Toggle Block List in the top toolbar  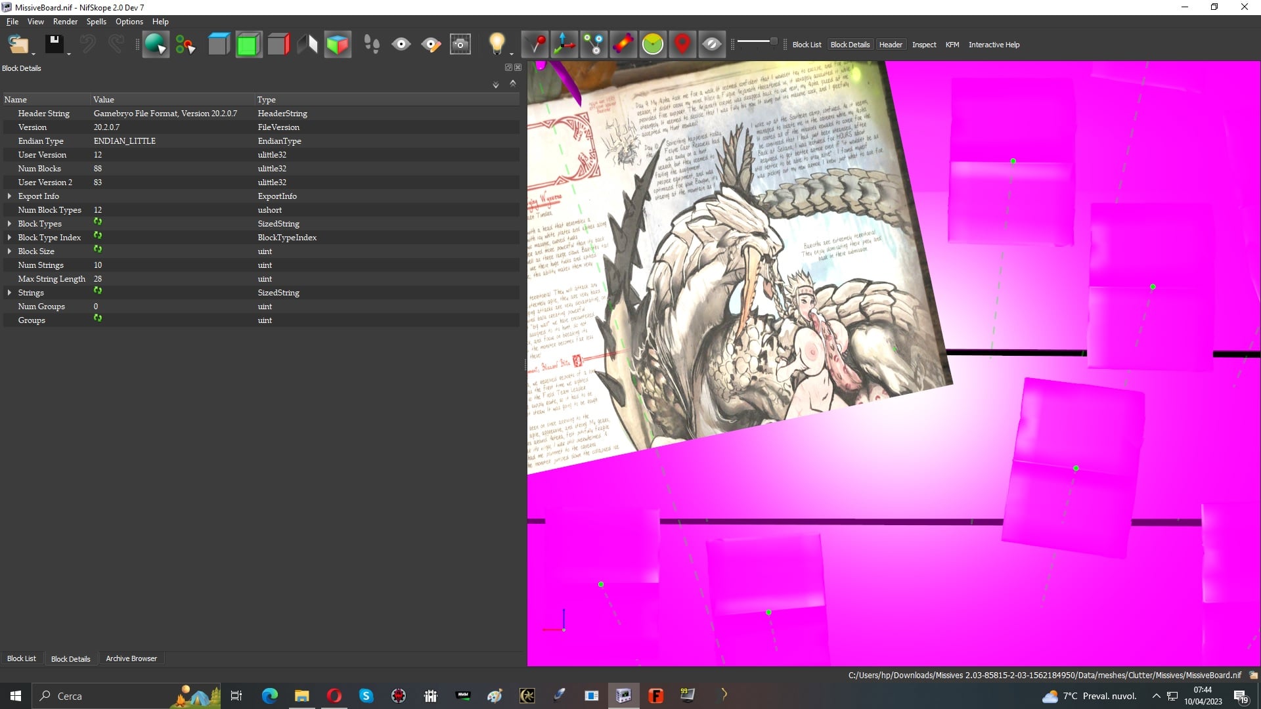pos(807,45)
